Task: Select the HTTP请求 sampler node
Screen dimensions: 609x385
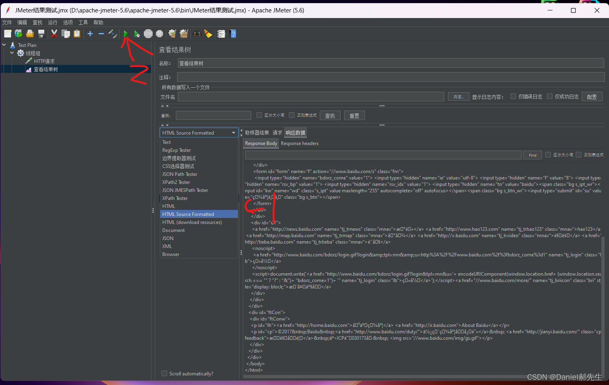Action: (x=44, y=61)
